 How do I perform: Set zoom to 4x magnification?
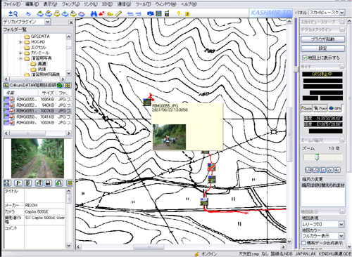[x=337, y=170]
